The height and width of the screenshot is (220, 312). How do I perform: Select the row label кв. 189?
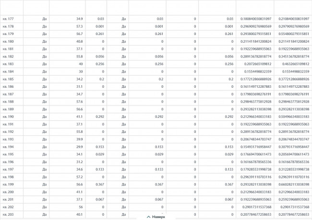pyautogui.click(x=8, y=109)
